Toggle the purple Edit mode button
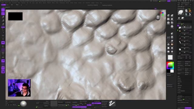The width and height of the screenshot is (194, 109). click(3, 10)
